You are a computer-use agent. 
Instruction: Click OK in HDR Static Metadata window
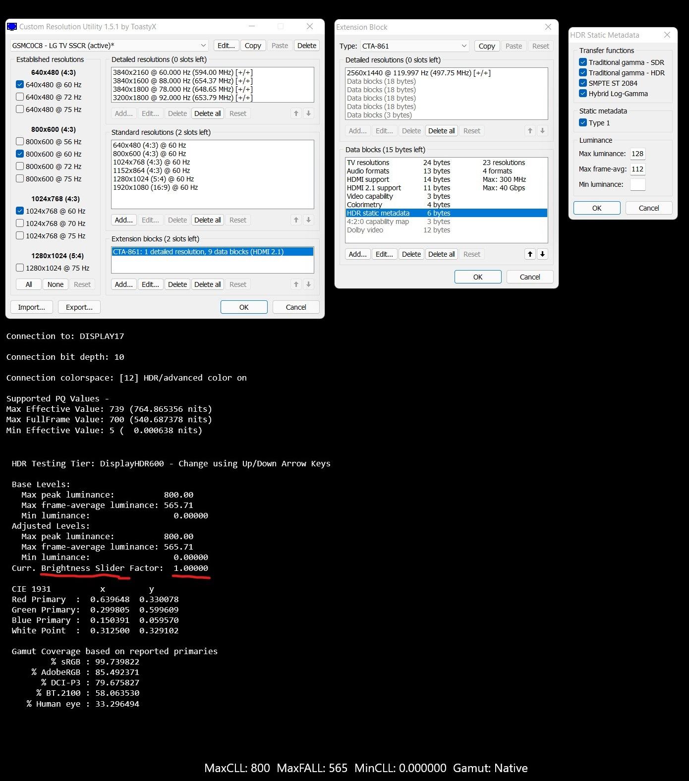597,208
